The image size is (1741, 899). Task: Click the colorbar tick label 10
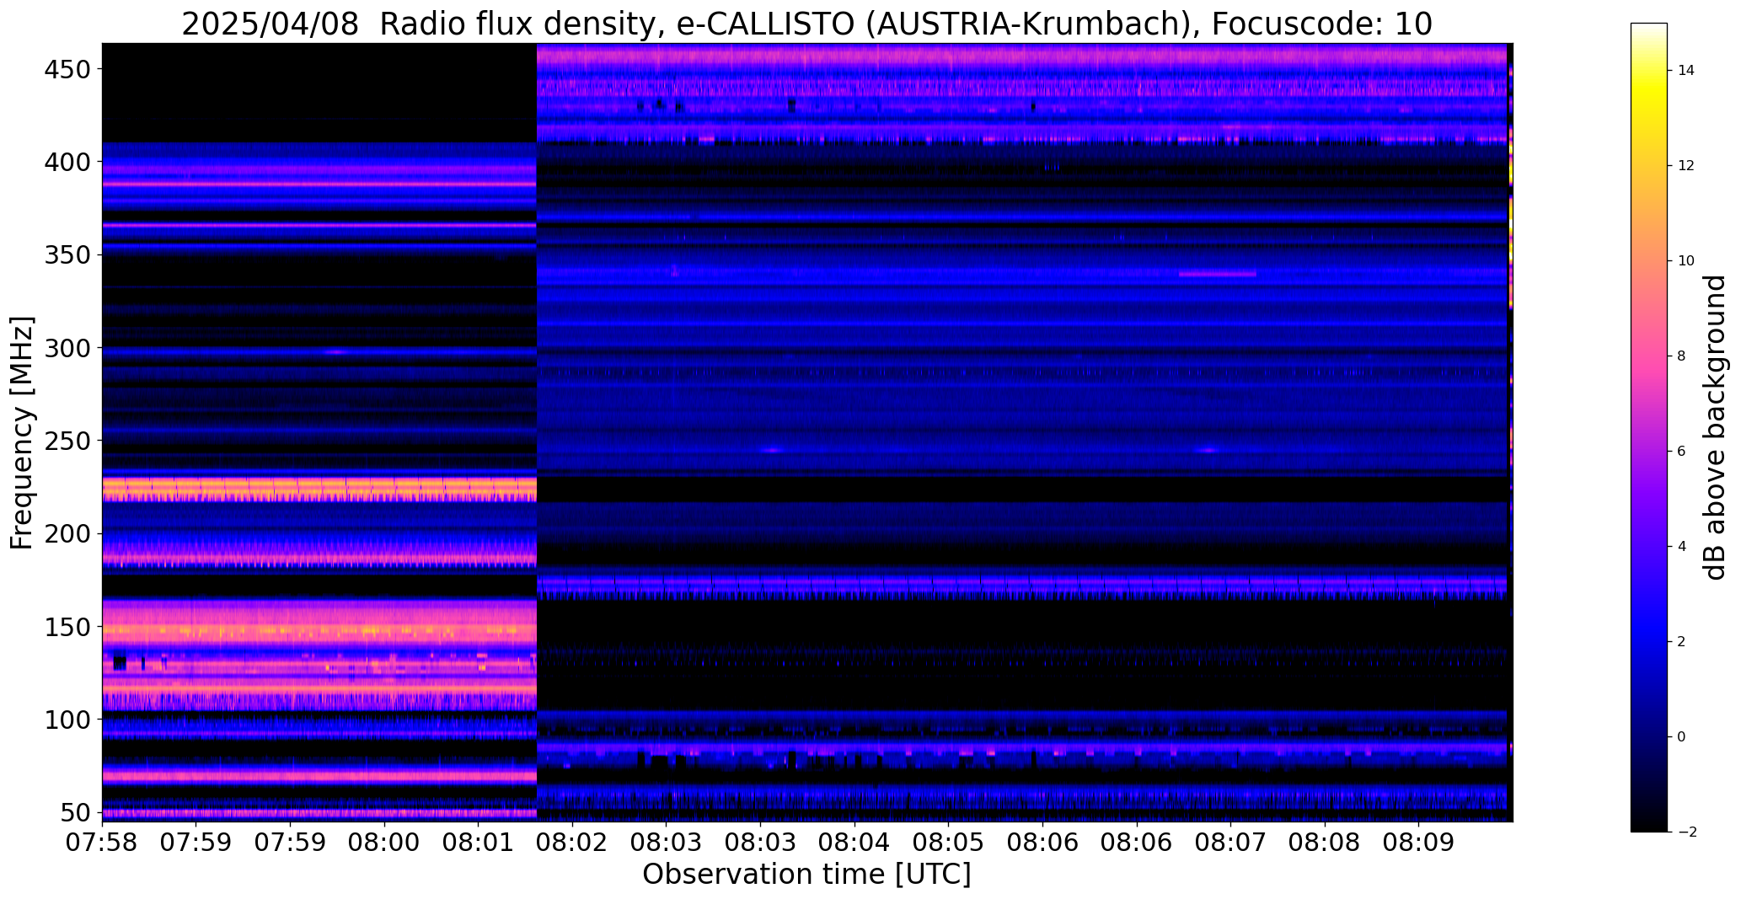click(x=1686, y=261)
